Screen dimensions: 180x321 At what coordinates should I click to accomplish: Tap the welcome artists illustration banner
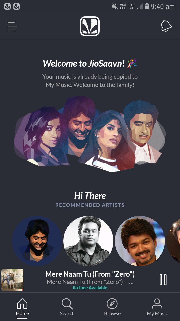click(x=90, y=134)
